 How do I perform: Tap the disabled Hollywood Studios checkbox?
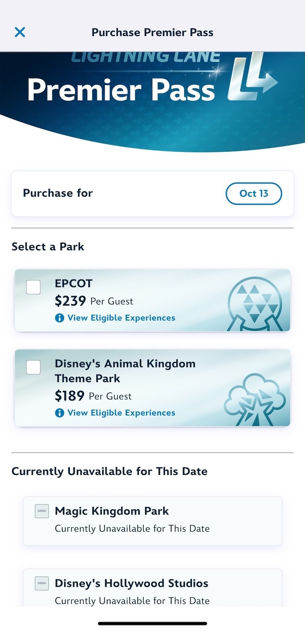(42, 583)
